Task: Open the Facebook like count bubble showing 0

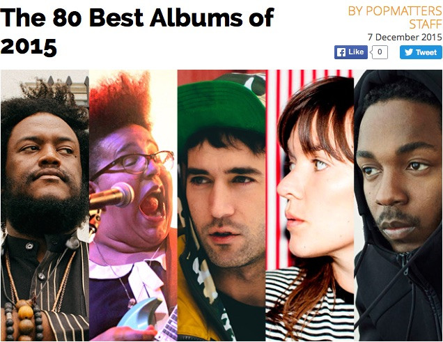Action: click(x=379, y=52)
